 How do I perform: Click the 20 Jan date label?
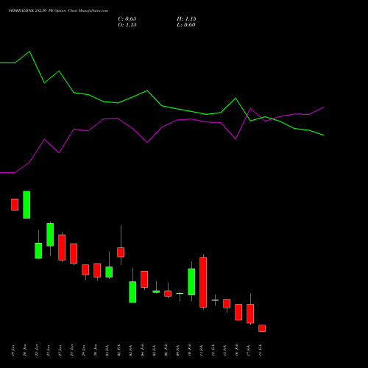pyautogui.click(x=25, y=350)
